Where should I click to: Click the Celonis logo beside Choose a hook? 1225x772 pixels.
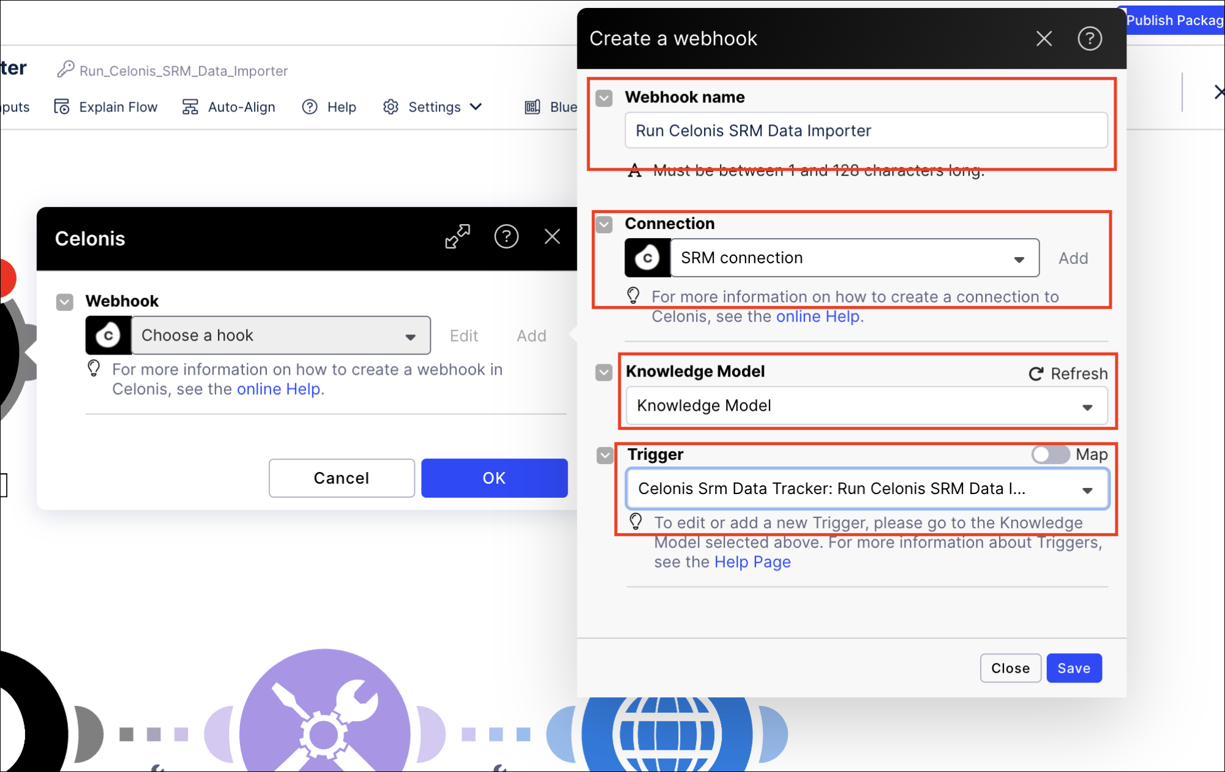(x=108, y=335)
